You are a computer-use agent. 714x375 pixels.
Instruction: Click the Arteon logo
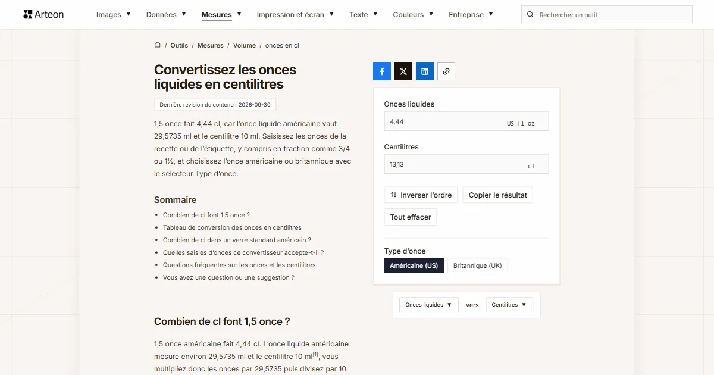[x=43, y=14]
